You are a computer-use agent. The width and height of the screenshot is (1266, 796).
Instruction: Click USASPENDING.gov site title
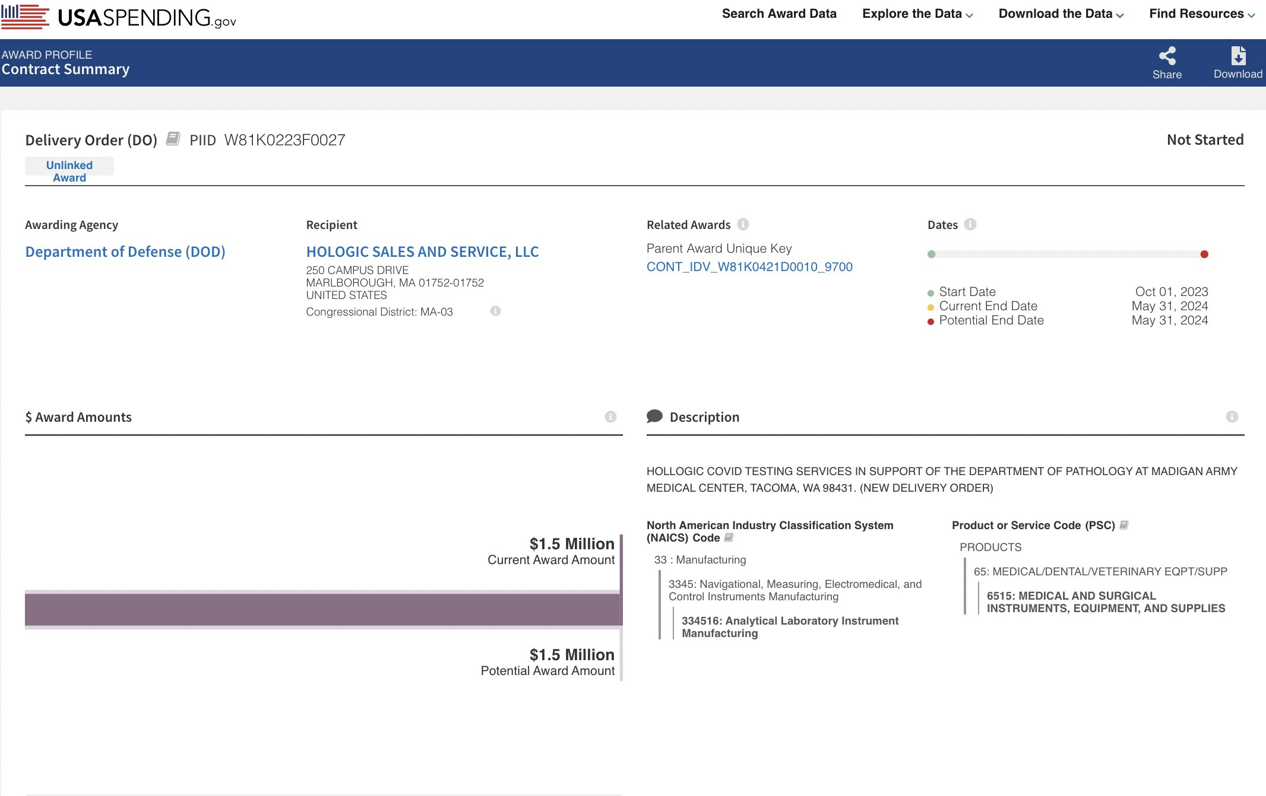147,18
